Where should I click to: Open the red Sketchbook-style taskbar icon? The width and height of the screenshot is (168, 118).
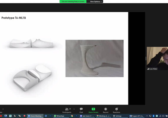tap(24, 116)
